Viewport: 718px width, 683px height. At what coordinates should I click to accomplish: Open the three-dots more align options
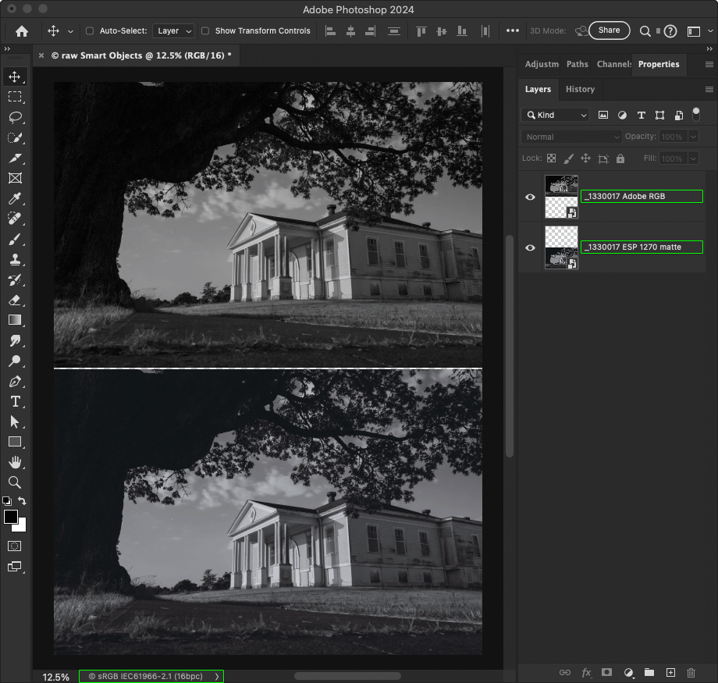513,30
